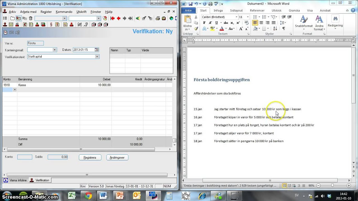Image resolution: width=358 pixels, height=201 pixels.
Task: Save the Word document
Action: tap(190, 4)
